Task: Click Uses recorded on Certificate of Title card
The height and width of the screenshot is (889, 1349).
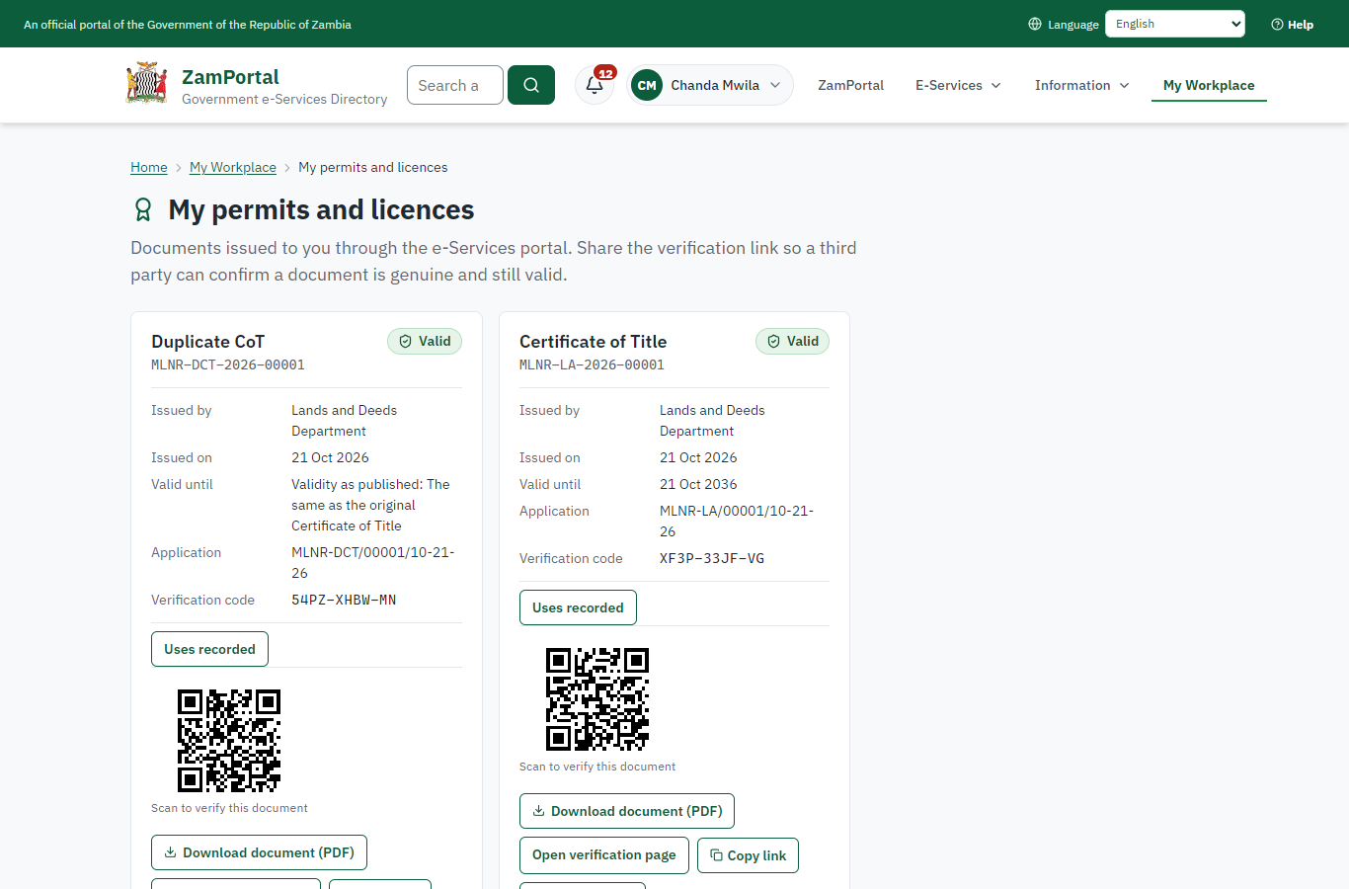Action: (x=578, y=607)
